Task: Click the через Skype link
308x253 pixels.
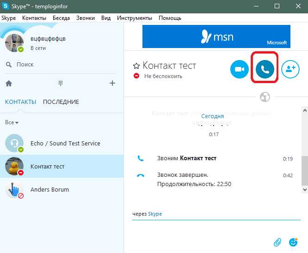Action: (x=155, y=214)
